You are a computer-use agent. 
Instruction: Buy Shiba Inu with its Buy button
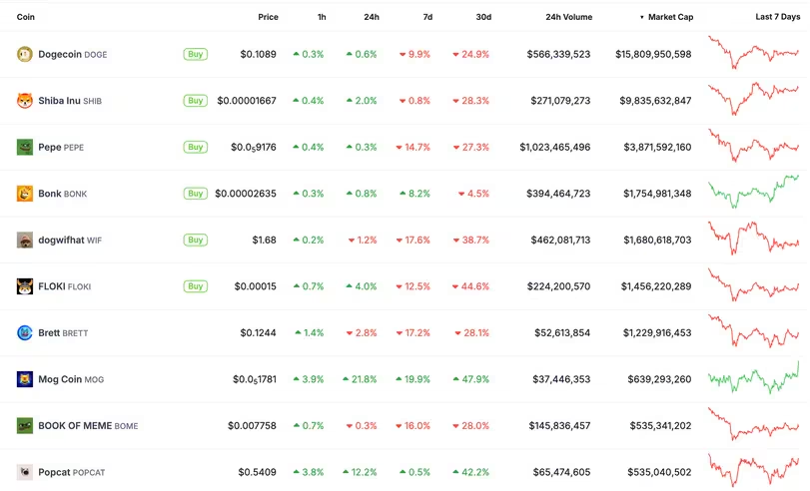196,101
